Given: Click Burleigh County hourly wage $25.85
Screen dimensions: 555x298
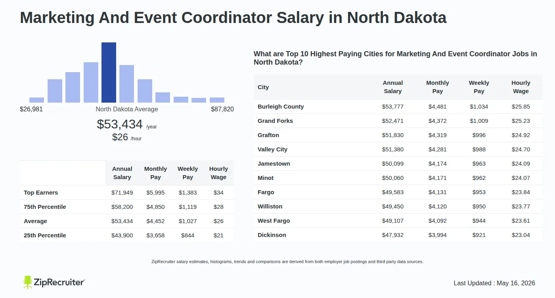Looking at the screenshot, I should (521, 107).
